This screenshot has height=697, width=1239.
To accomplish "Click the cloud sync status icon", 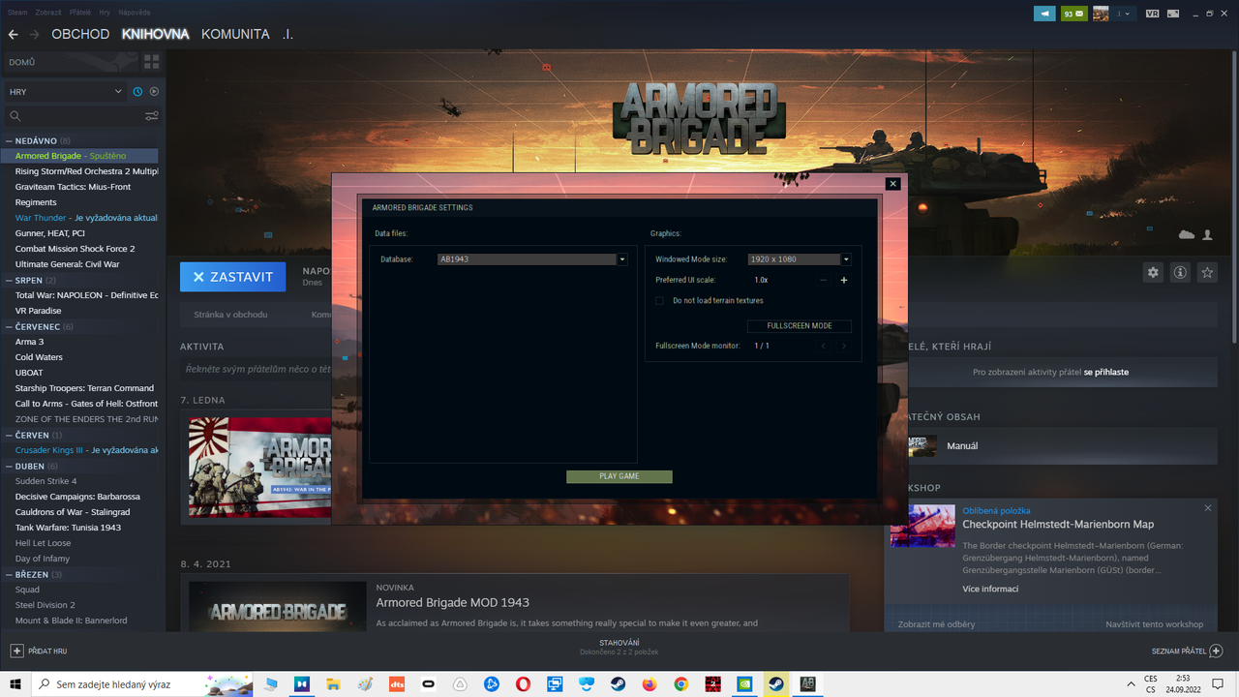I will (1187, 235).
